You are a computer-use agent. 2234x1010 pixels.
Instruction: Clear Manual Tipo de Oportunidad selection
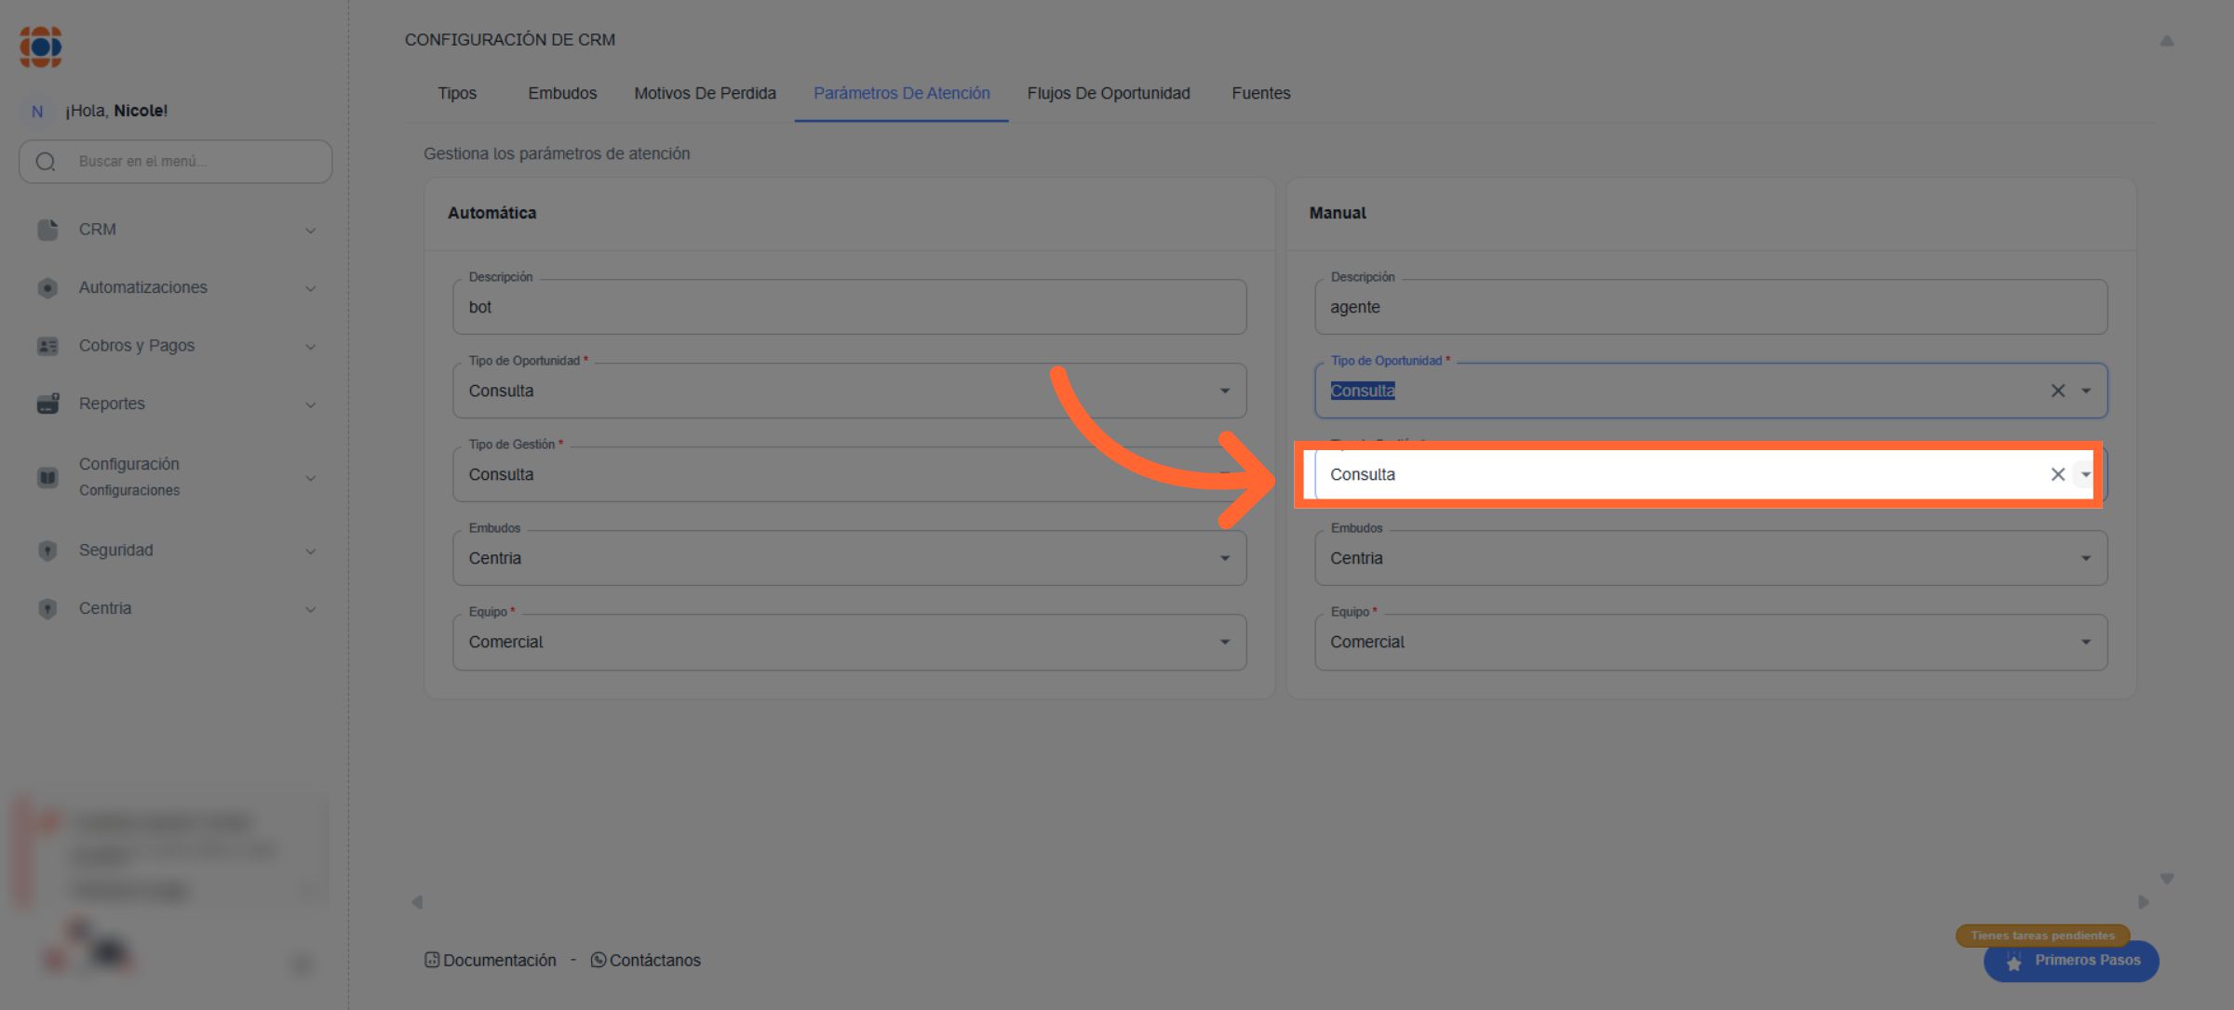pyautogui.click(x=2057, y=391)
